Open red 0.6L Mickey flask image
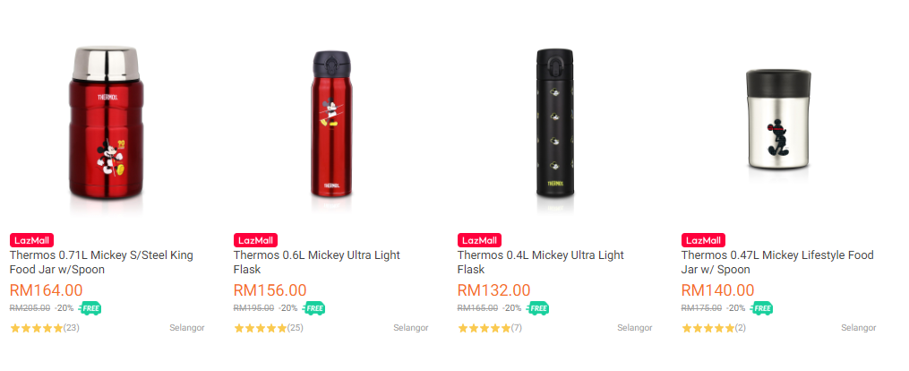 pos(330,124)
